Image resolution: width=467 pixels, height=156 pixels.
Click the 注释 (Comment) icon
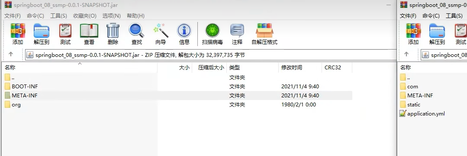(237, 31)
